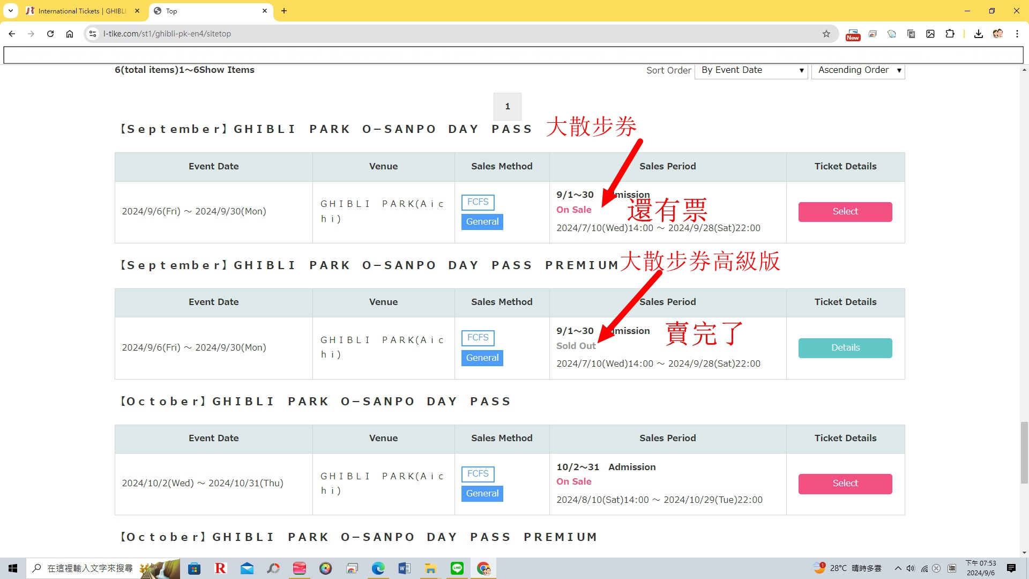Click the Chrome browser icon in taskbar

coord(485,568)
